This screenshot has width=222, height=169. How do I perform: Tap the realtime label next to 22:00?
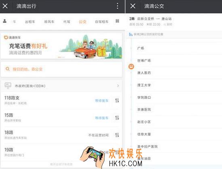point(168,25)
